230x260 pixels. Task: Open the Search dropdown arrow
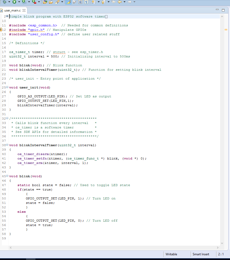pos(62,2)
